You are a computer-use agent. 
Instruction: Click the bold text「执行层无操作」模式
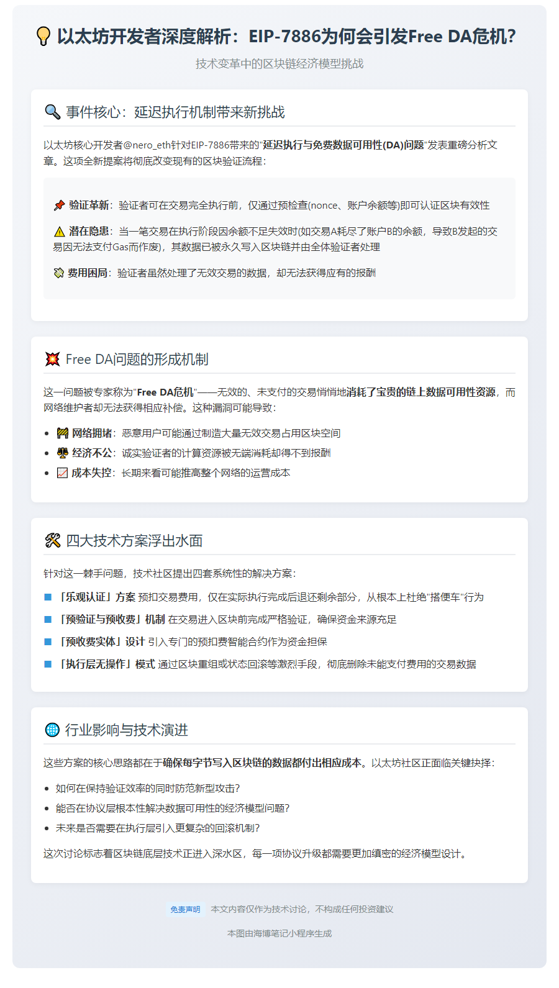point(106,664)
